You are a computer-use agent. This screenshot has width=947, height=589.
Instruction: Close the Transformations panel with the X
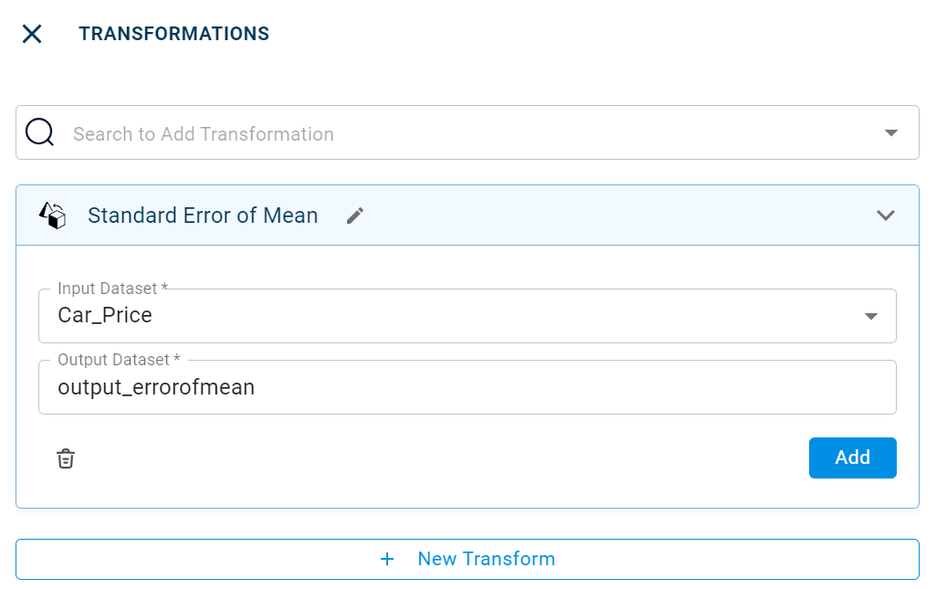tap(32, 34)
